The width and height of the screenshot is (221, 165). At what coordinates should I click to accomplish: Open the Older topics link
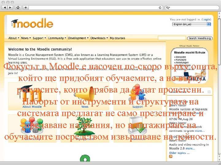[x=179, y=153]
